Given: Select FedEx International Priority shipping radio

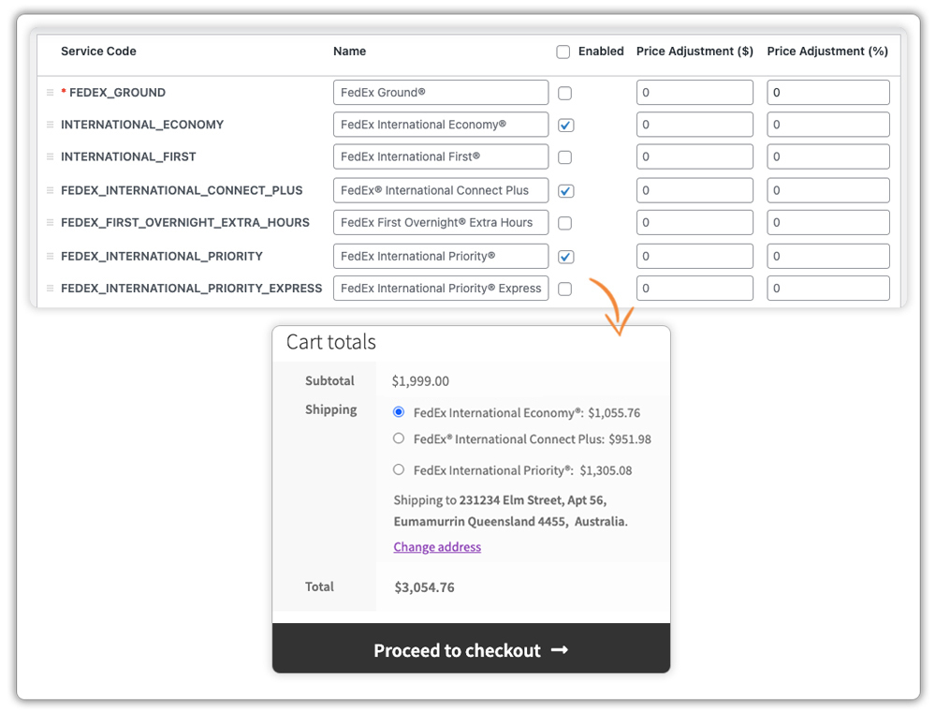Looking at the screenshot, I should [399, 469].
